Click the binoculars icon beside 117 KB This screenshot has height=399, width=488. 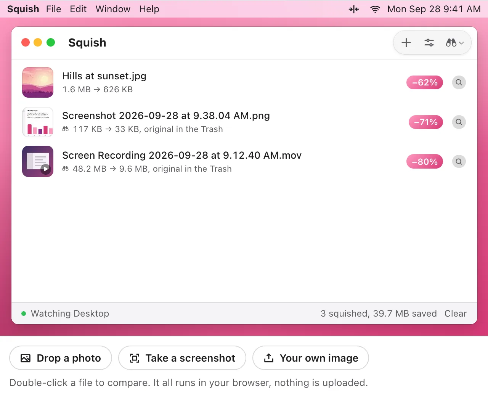click(66, 129)
